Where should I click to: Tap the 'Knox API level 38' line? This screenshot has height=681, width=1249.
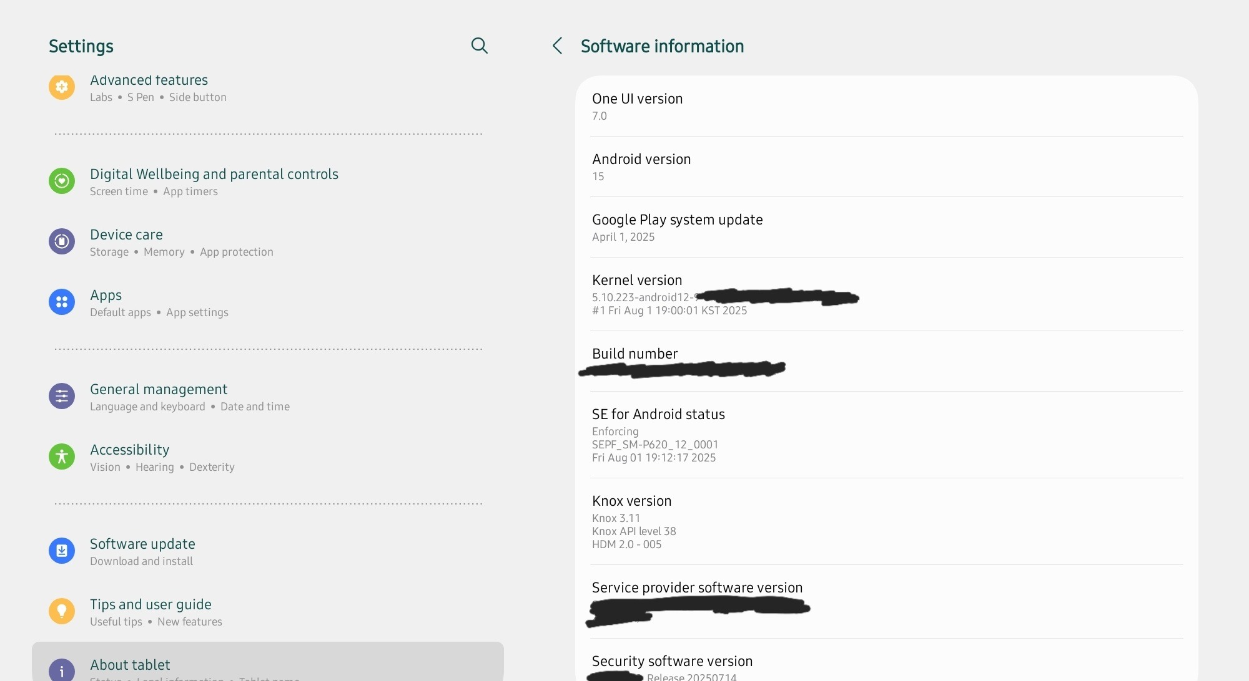point(634,531)
